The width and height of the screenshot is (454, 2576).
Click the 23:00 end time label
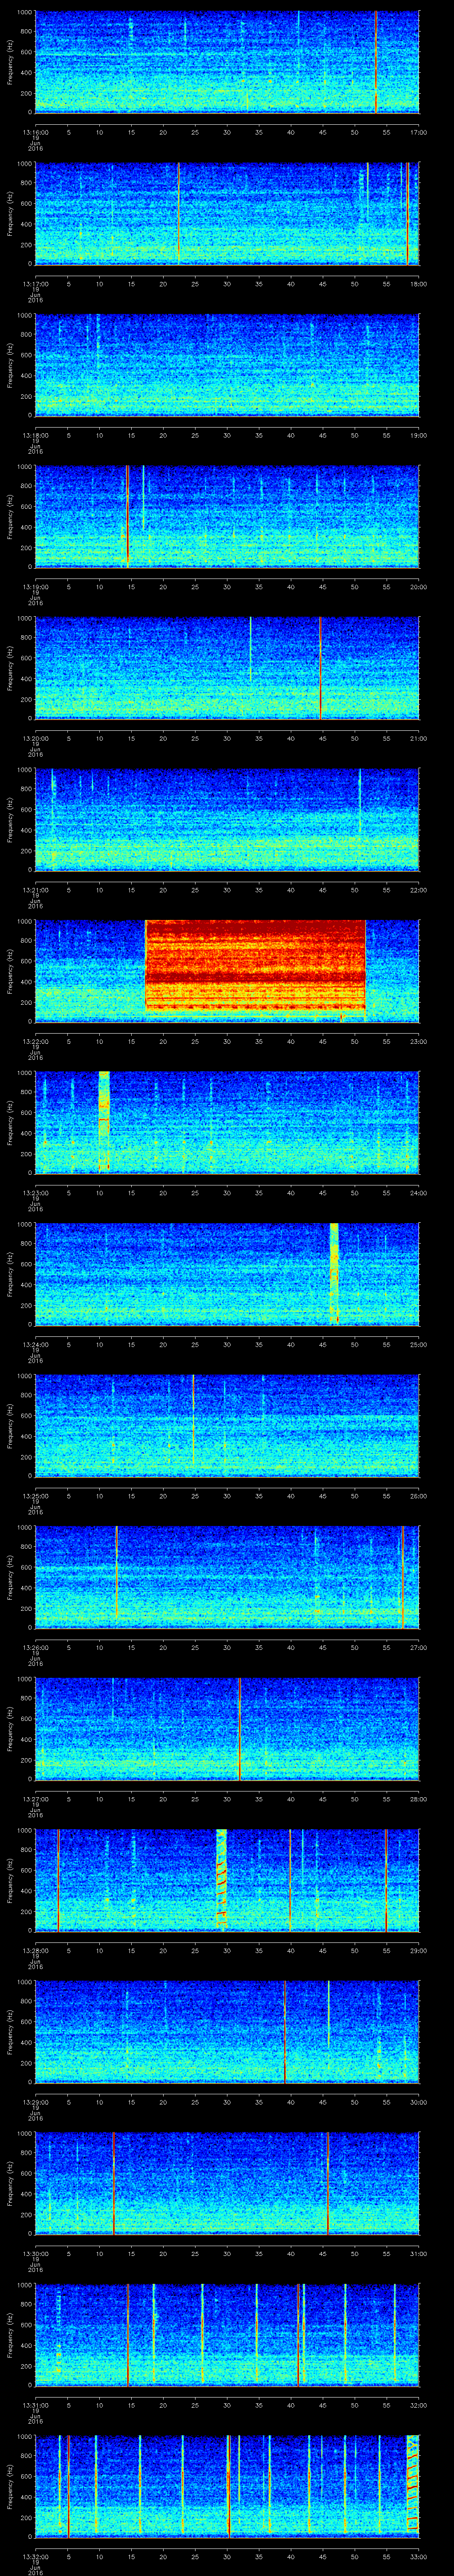[x=418, y=1042]
